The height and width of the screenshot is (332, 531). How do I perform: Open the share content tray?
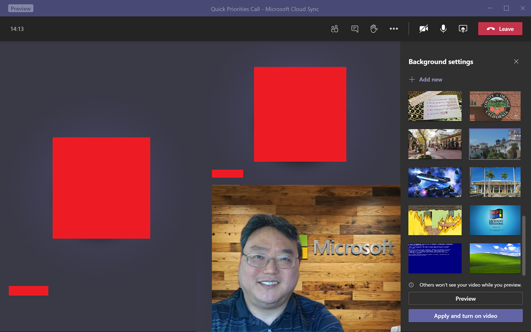[463, 29]
